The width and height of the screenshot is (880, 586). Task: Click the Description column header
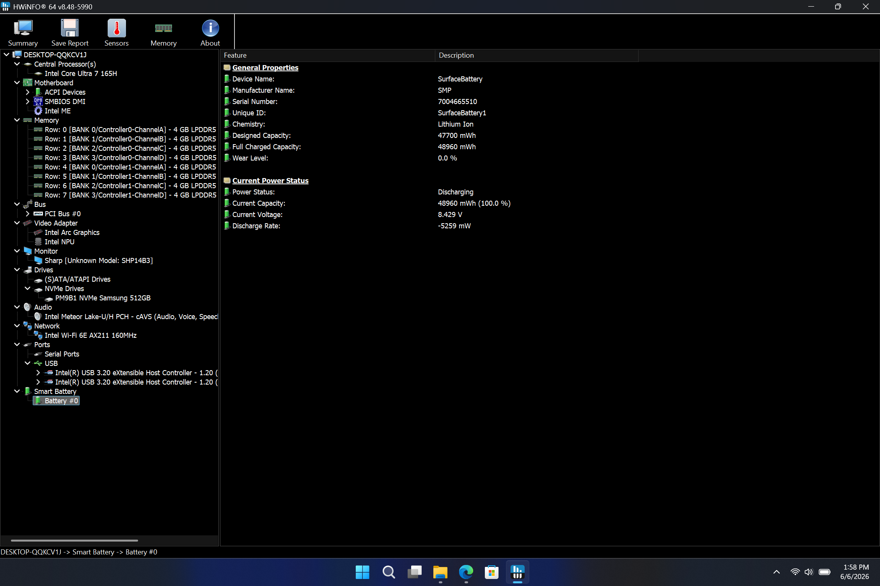537,55
